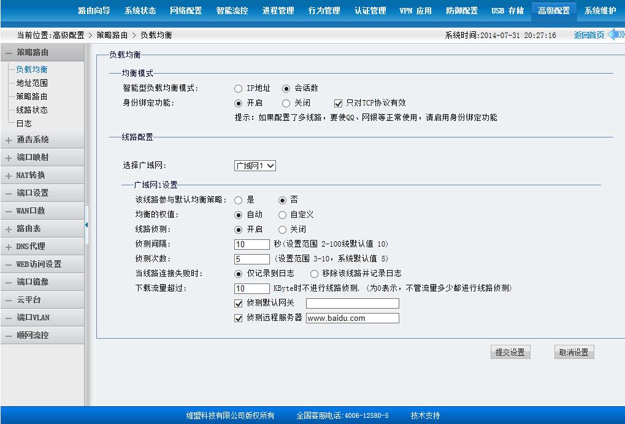Turn off 身份绑定功能 with 关闭 radio
This screenshot has height=424, width=625.
(x=286, y=104)
